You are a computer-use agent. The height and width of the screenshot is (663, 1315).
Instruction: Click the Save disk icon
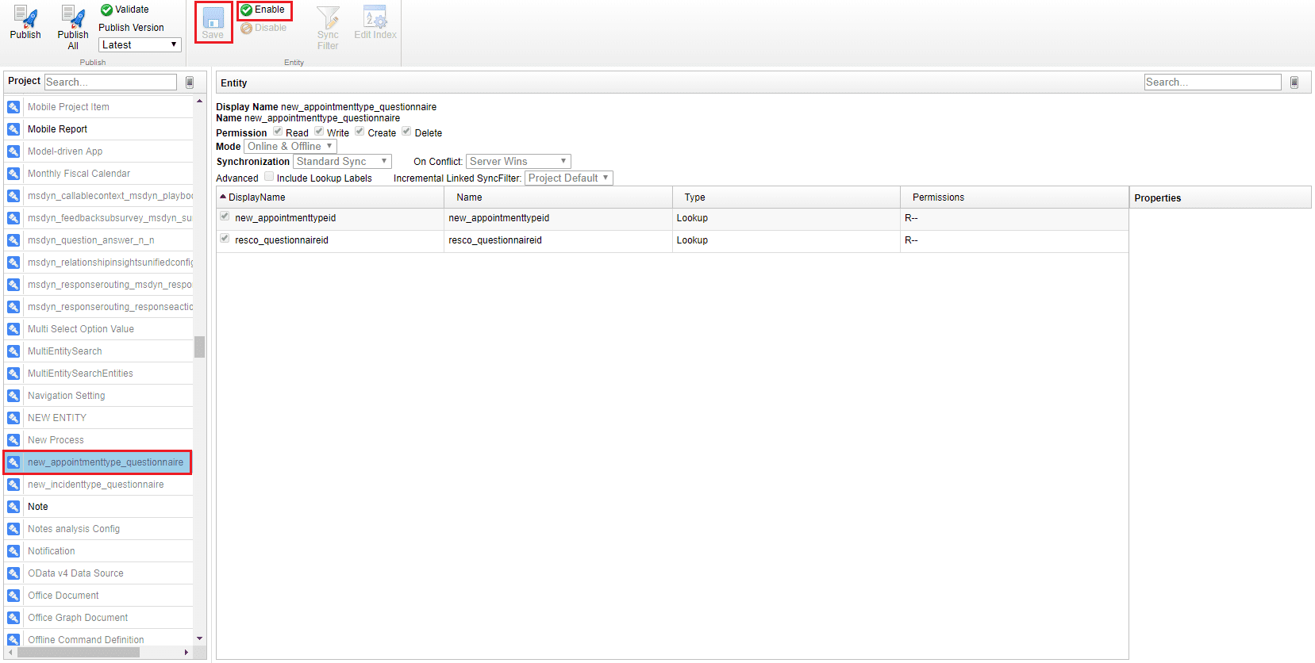pyautogui.click(x=213, y=18)
